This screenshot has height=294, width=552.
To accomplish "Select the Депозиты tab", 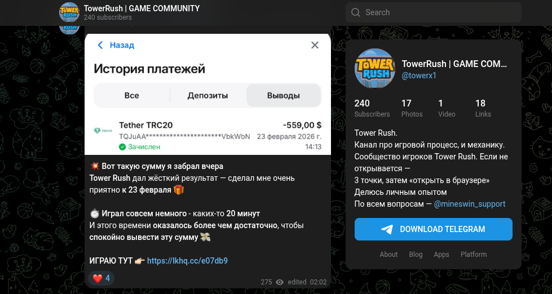I will coord(207,95).
